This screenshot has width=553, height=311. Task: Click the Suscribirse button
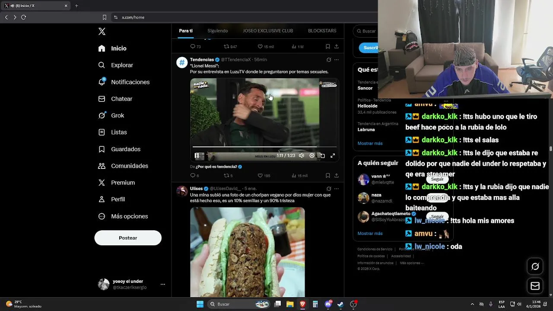point(369,48)
